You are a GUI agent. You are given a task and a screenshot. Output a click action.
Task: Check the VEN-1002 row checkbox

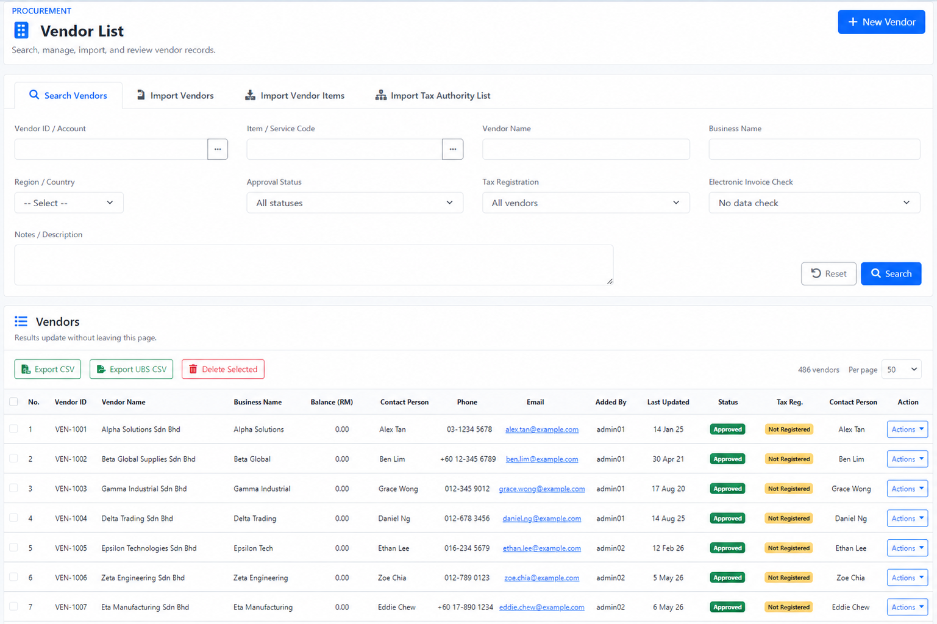13,458
